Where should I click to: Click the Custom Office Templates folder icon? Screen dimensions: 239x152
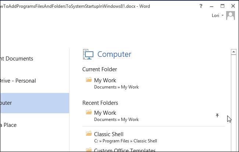pyautogui.click(x=89, y=150)
